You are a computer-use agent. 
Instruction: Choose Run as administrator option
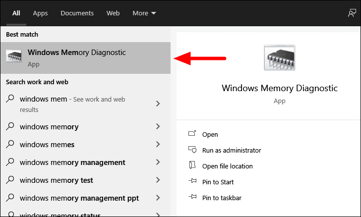pos(232,150)
